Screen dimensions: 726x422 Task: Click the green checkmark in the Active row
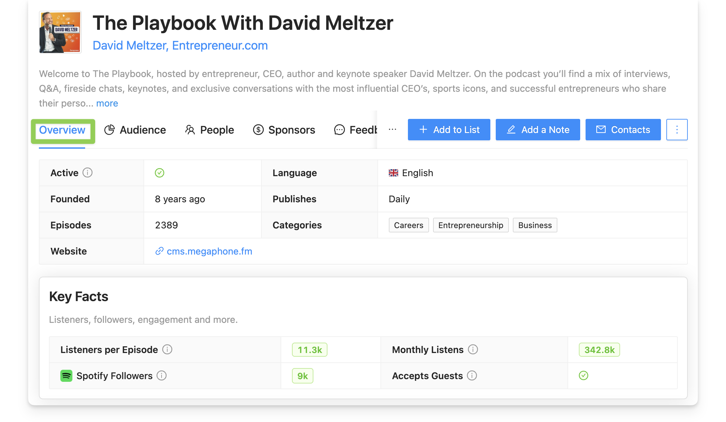pyautogui.click(x=160, y=173)
